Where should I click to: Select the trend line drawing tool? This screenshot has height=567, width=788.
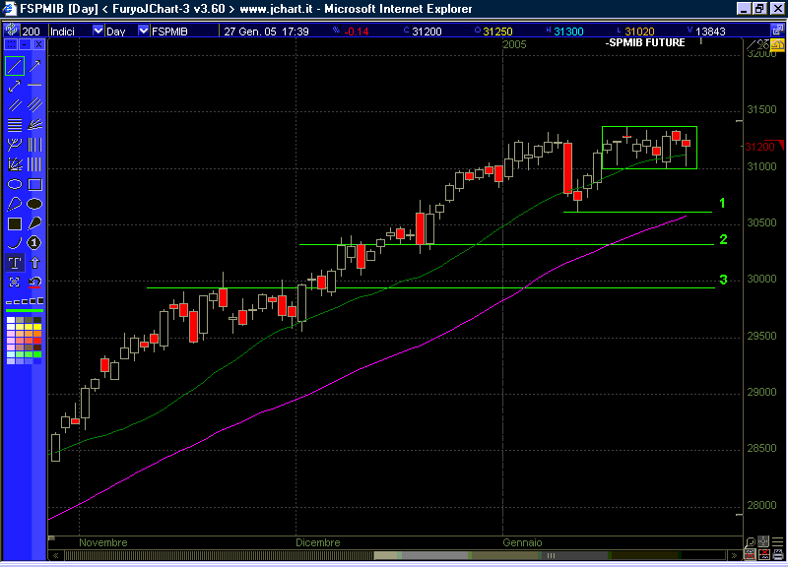[15, 66]
